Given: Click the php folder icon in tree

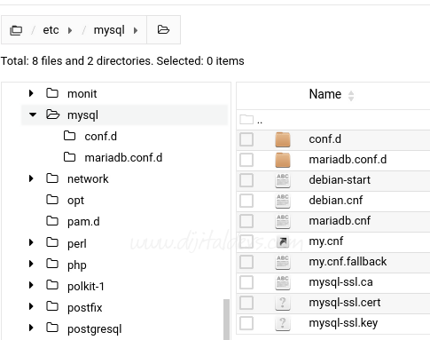Looking at the screenshot, I should [x=52, y=264].
